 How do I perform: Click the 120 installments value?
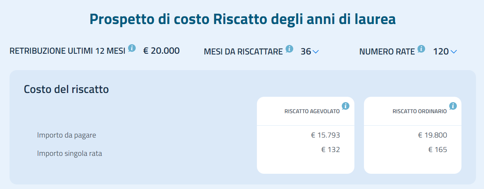pyautogui.click(x=441, y=51)
